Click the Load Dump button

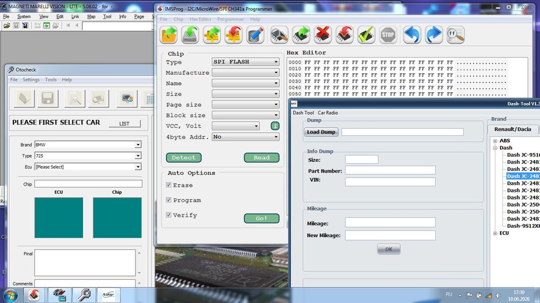click(321, 132)
